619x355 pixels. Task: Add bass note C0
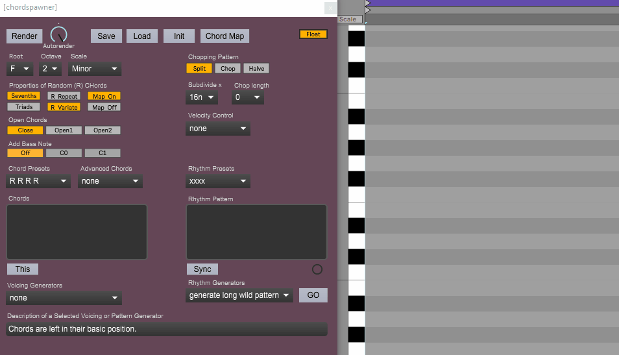64,153
